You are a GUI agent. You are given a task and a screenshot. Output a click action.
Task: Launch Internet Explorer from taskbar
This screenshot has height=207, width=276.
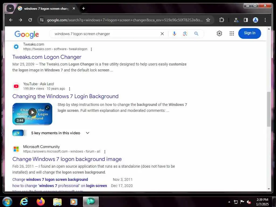tap(24, 202)
